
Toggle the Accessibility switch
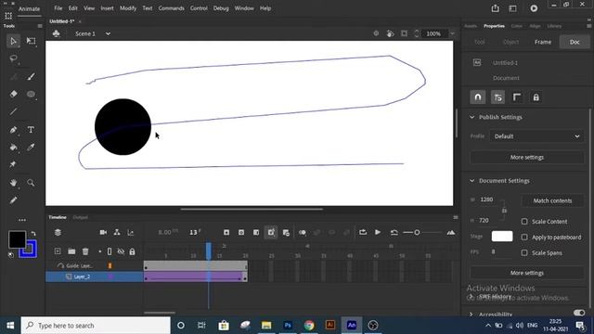tap(579, 313)
